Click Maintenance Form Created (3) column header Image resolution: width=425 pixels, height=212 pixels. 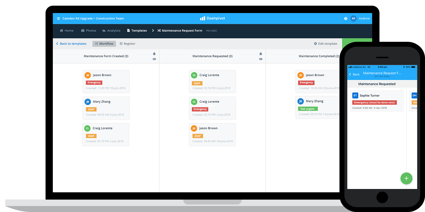pyautogui.click(x=106, y=56)
